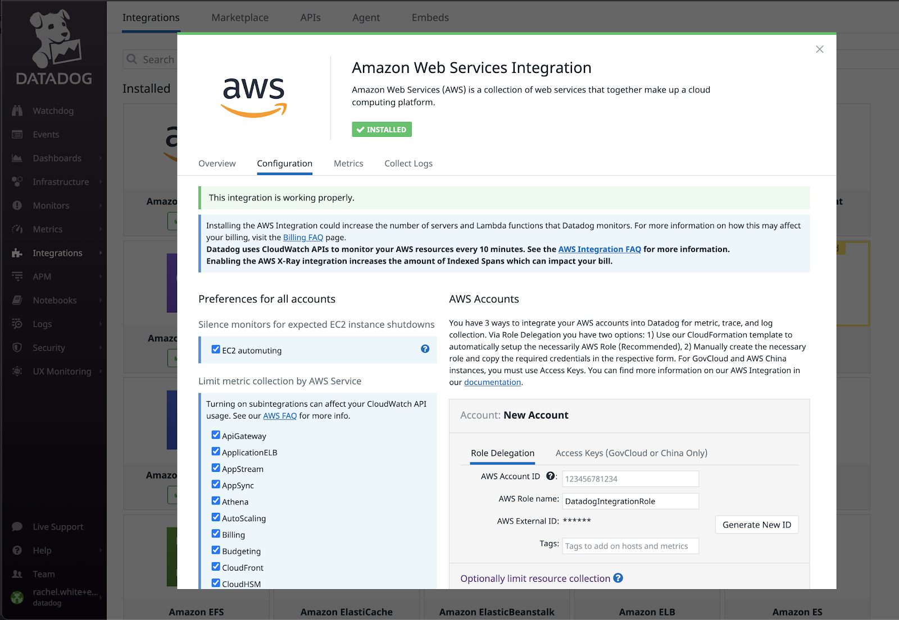This screenshot has height=620, width=899.
Task: Expand the APM submenu arrow
Action: click(x=101, y=277)
